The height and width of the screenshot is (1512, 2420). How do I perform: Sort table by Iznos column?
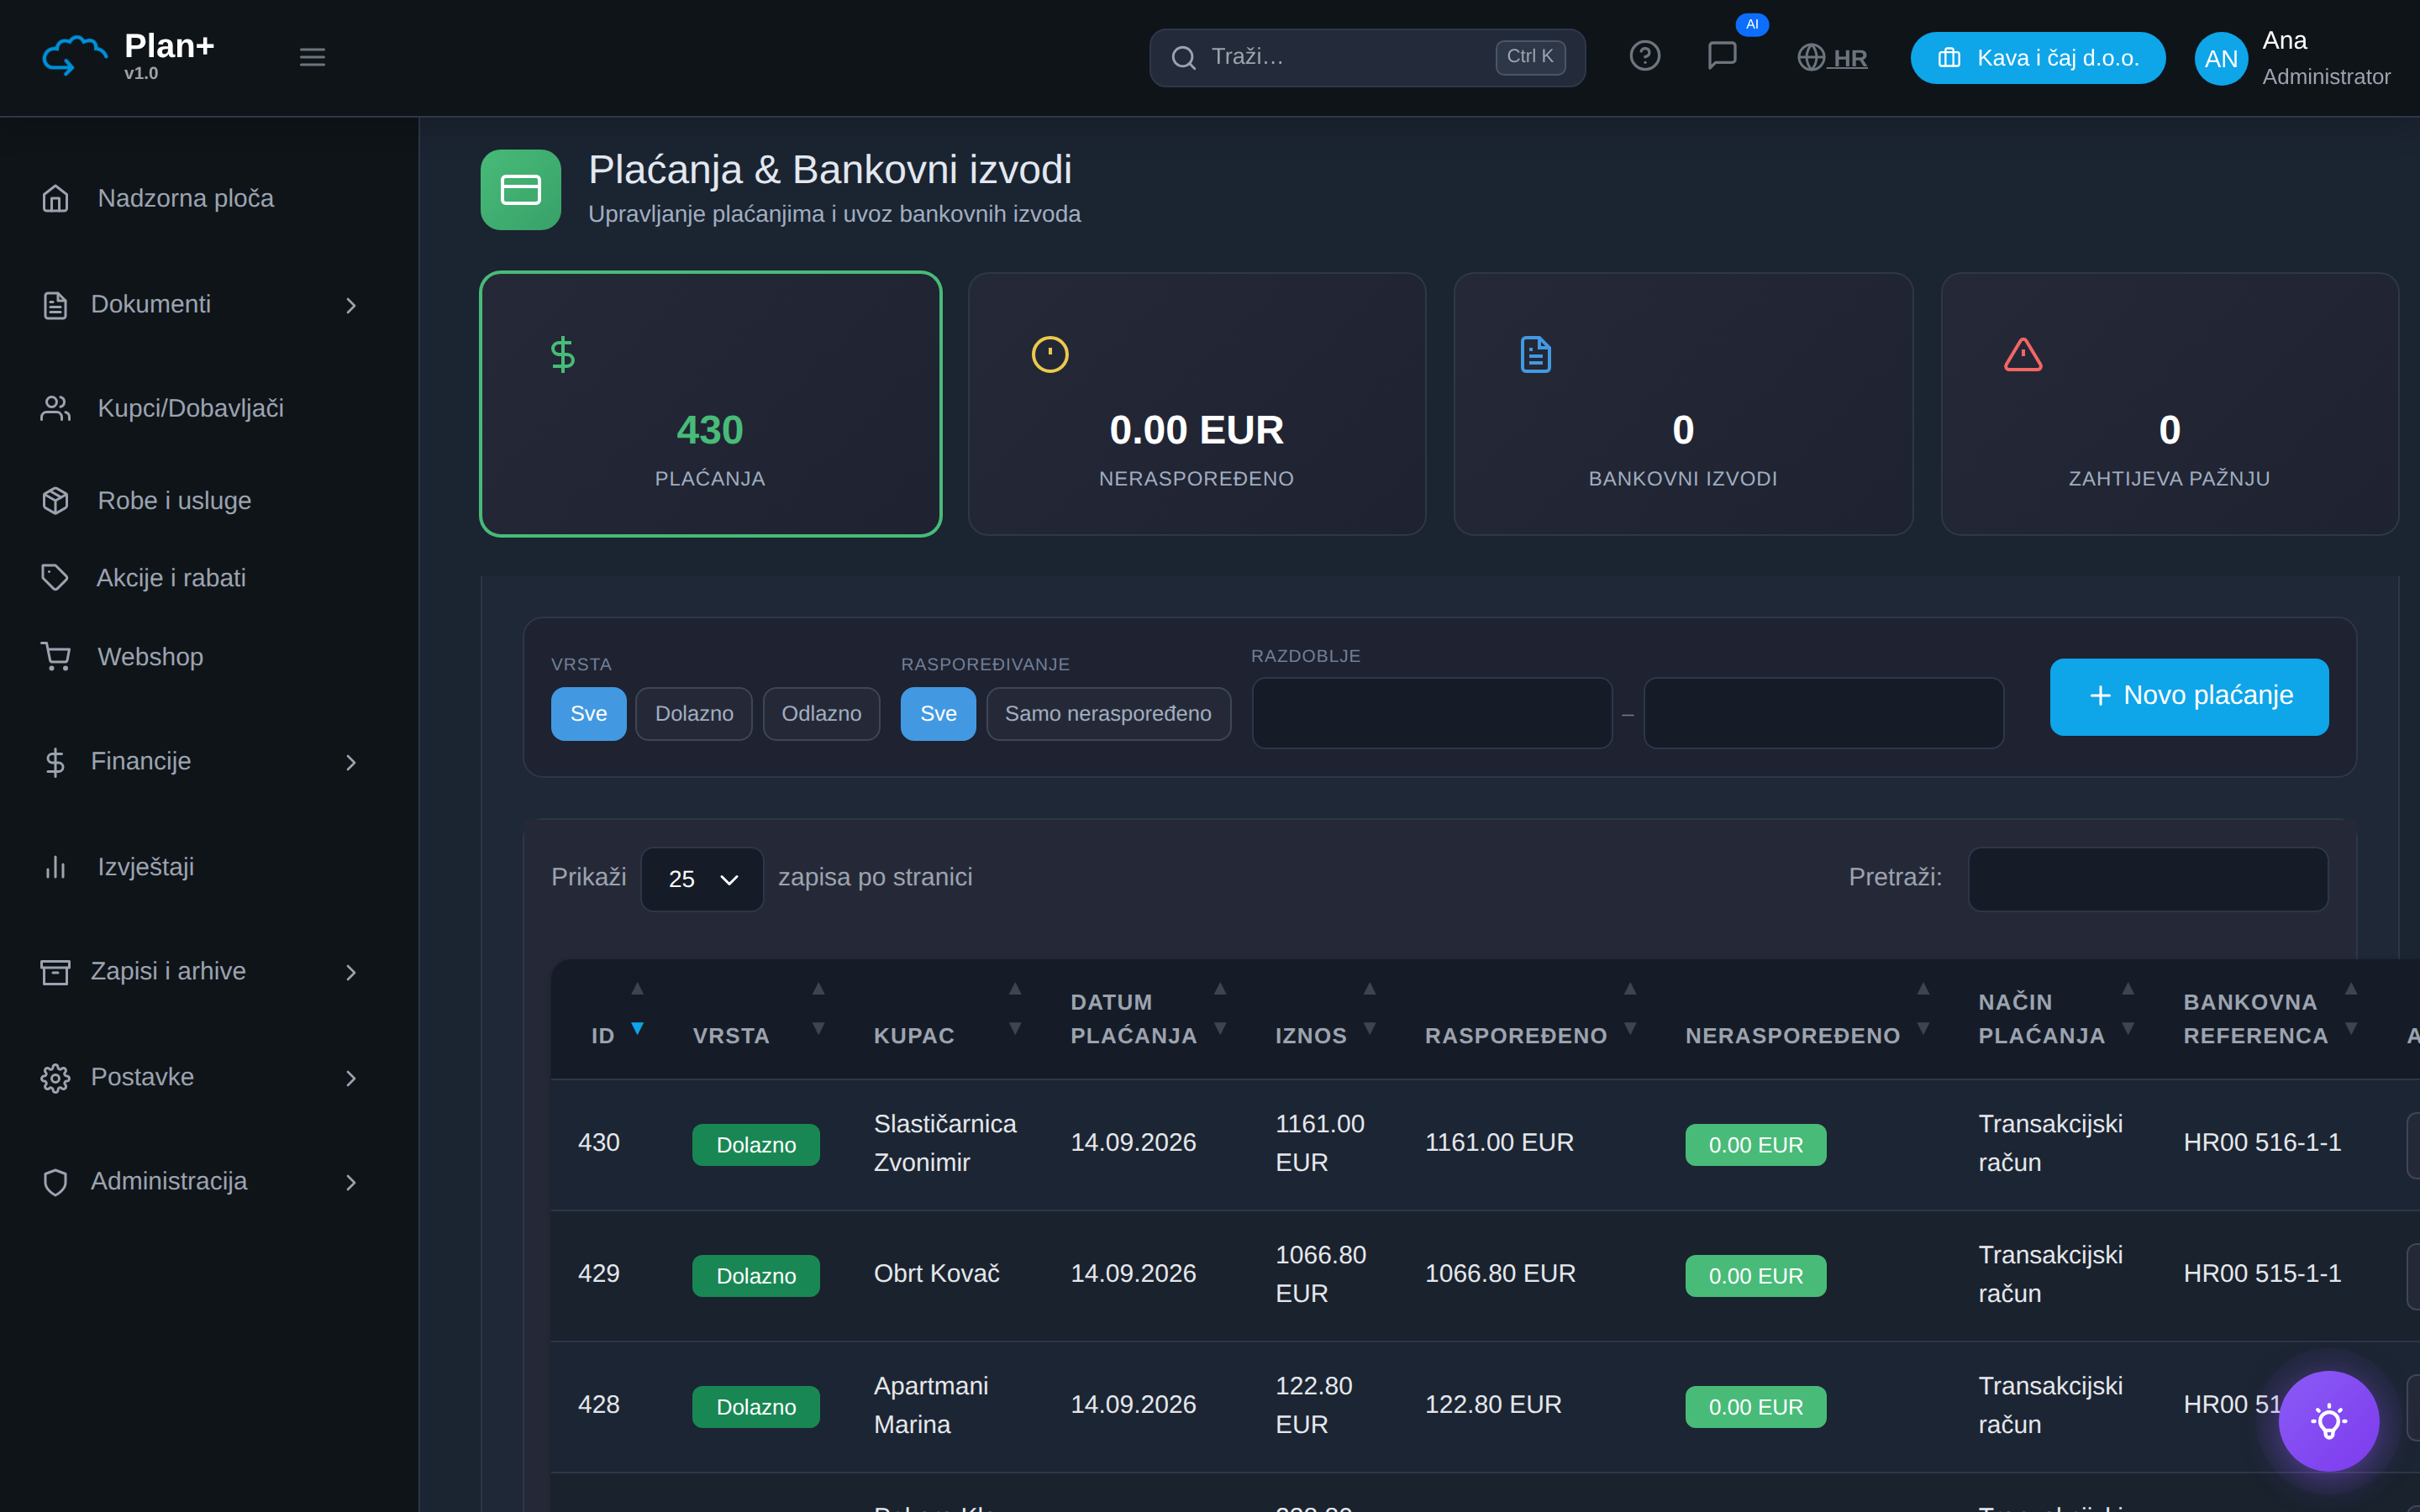point(1325,1019)
